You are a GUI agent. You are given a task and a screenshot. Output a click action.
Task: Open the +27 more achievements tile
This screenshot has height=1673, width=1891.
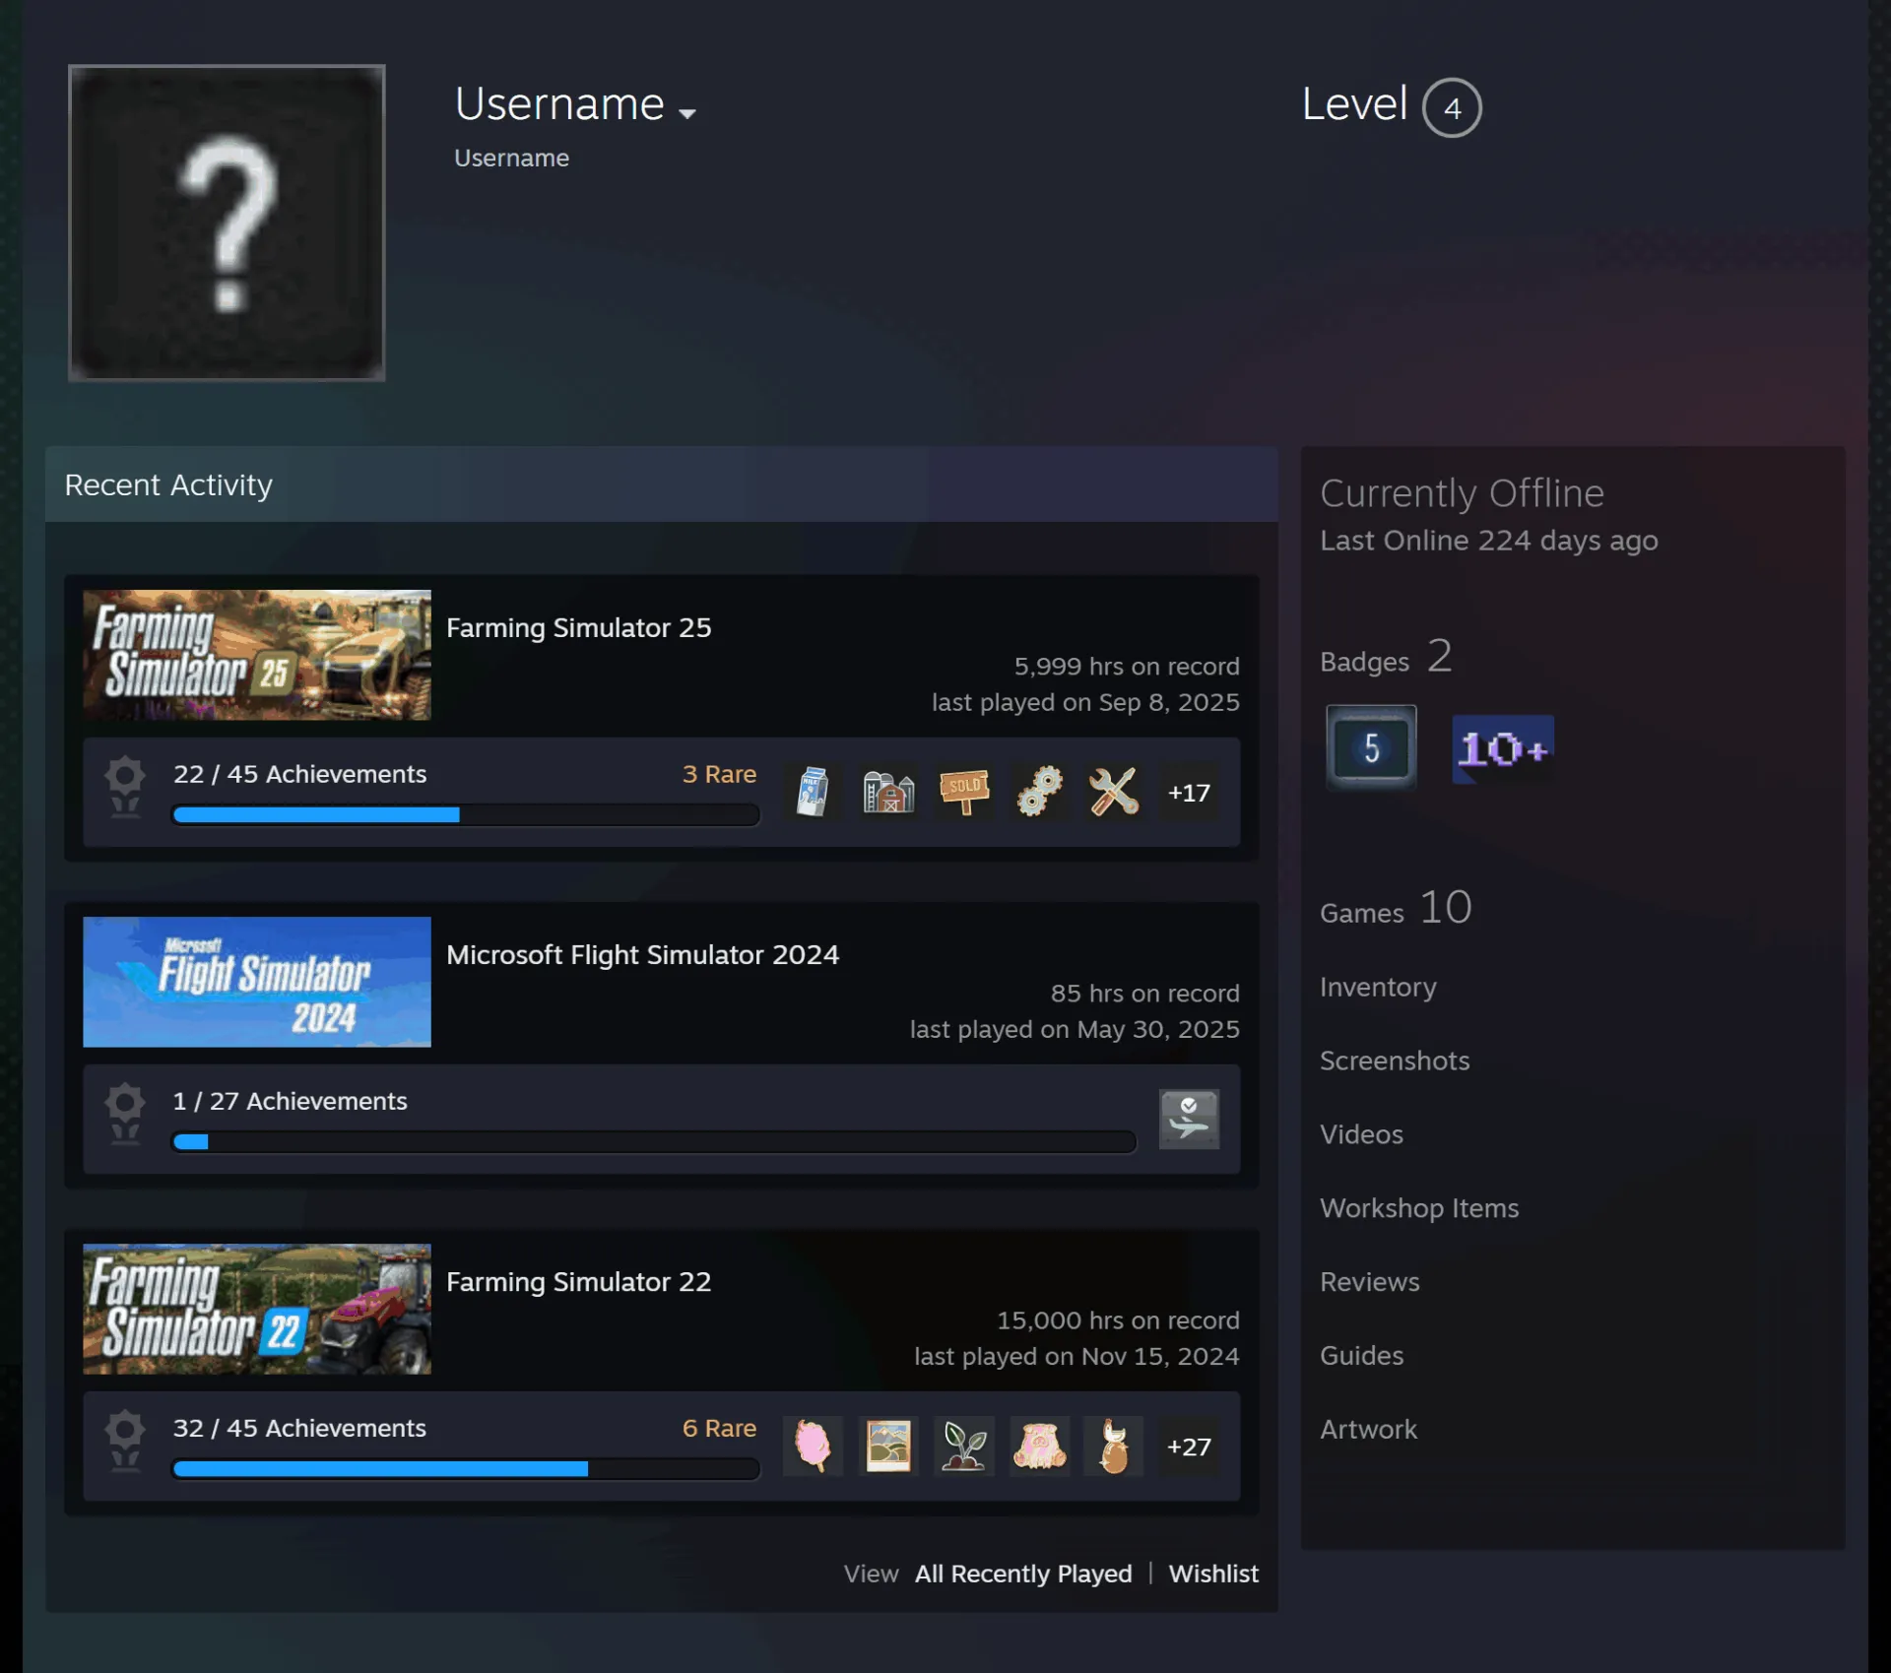tap(1189, 1446)
